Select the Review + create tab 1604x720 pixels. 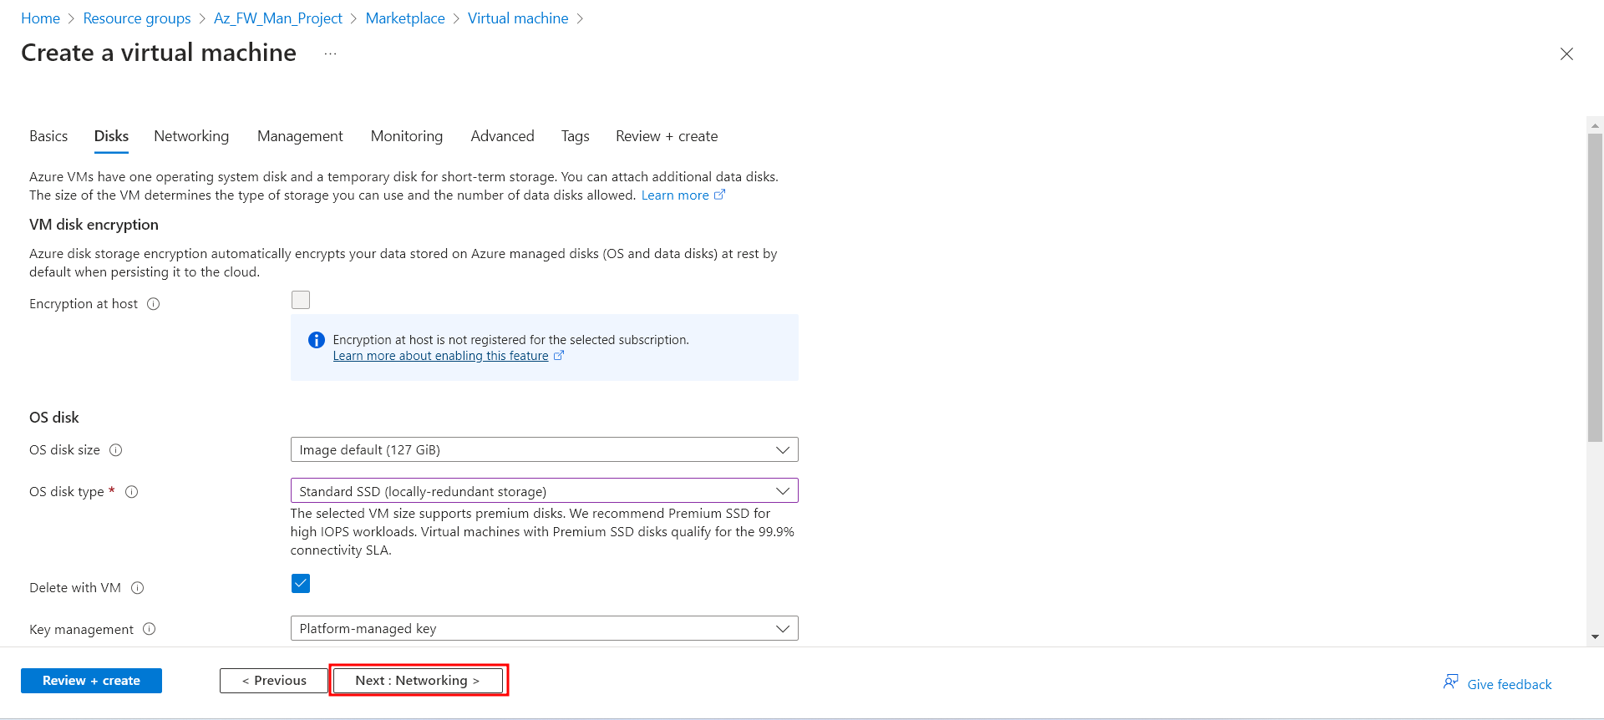click(x=667, y=136)
